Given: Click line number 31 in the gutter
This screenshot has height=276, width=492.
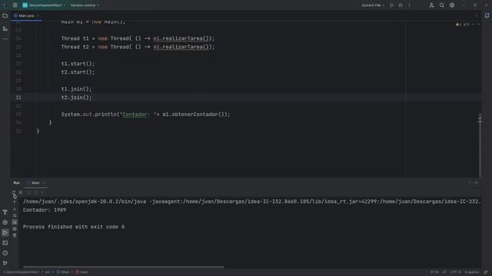Looking at the screenshot, I should 18,97.
